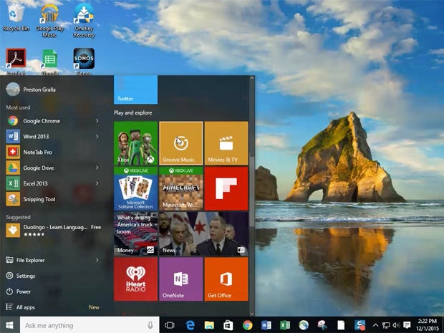The height and width of the screenshot is (333, 444).
Task: Open the globe icon on taskbar
Action: pyautogui.click(x=304, y=325)
